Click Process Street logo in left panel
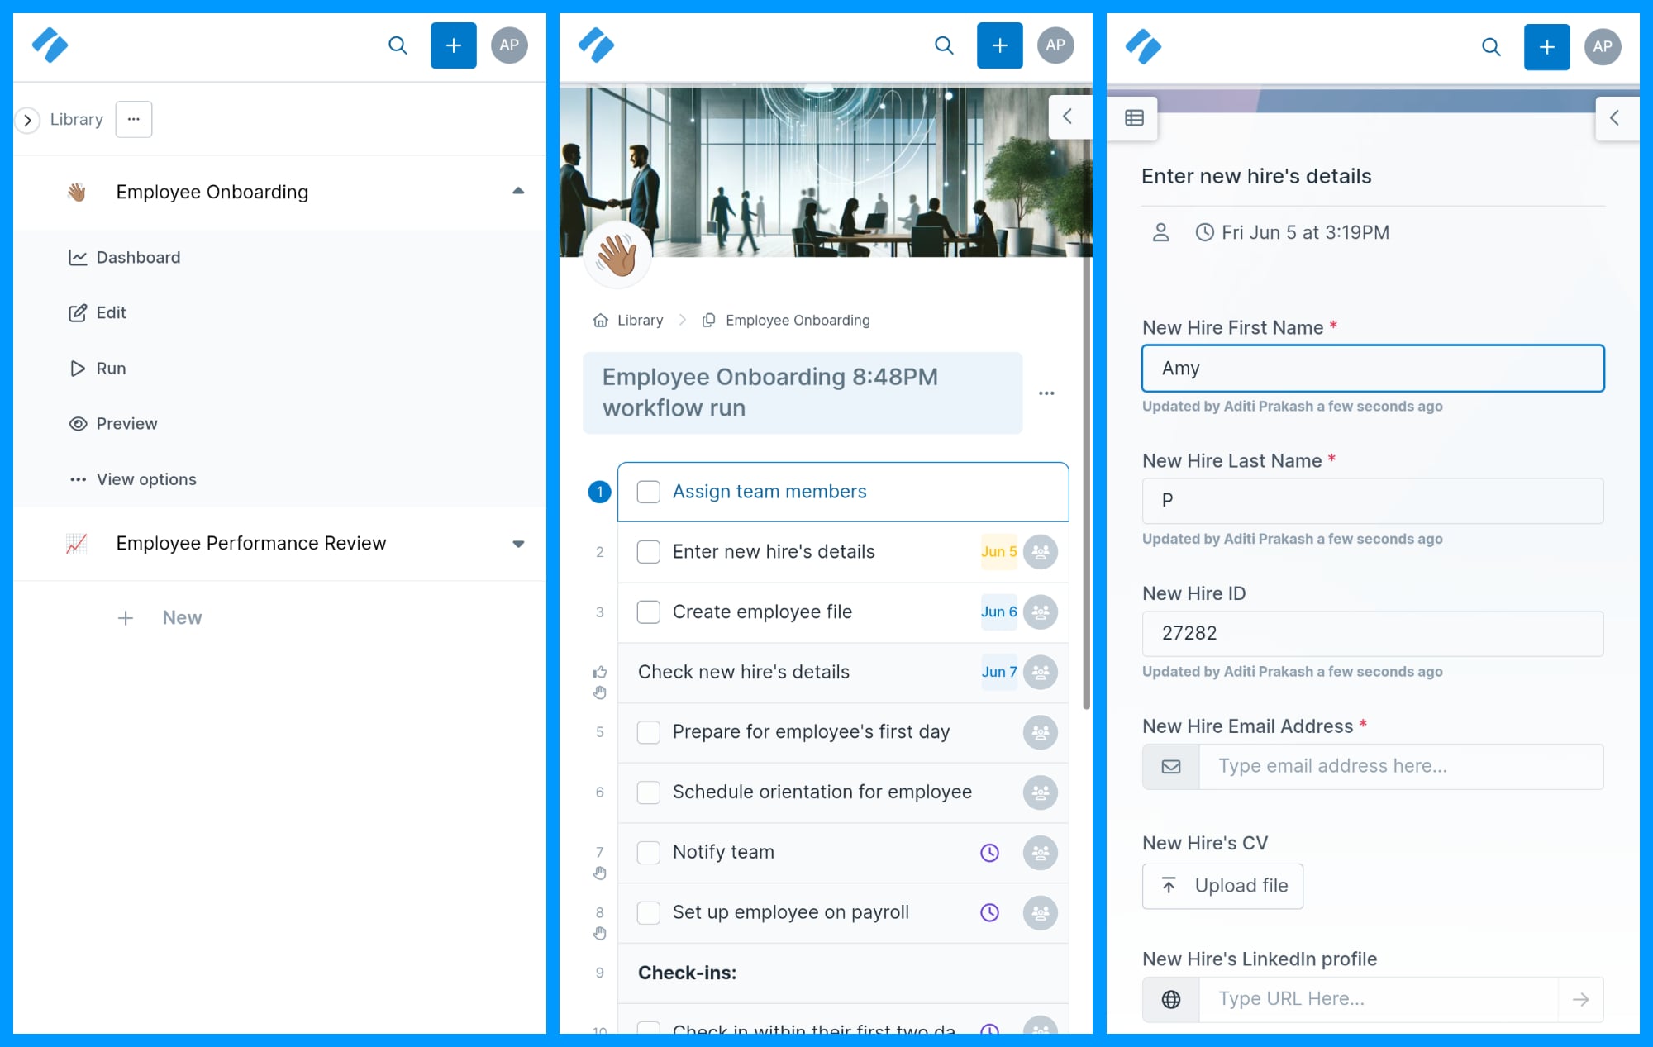 (x=50, y=45)
